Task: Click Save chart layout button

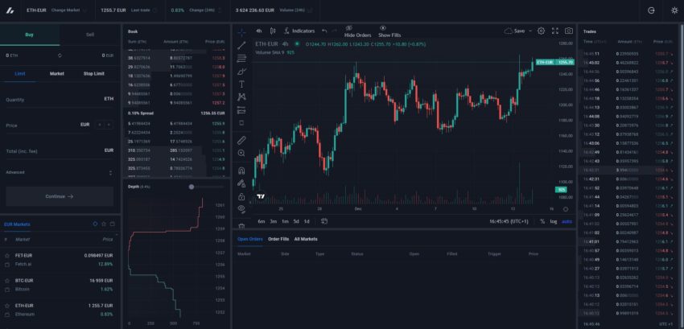Action: coord(515,31)
